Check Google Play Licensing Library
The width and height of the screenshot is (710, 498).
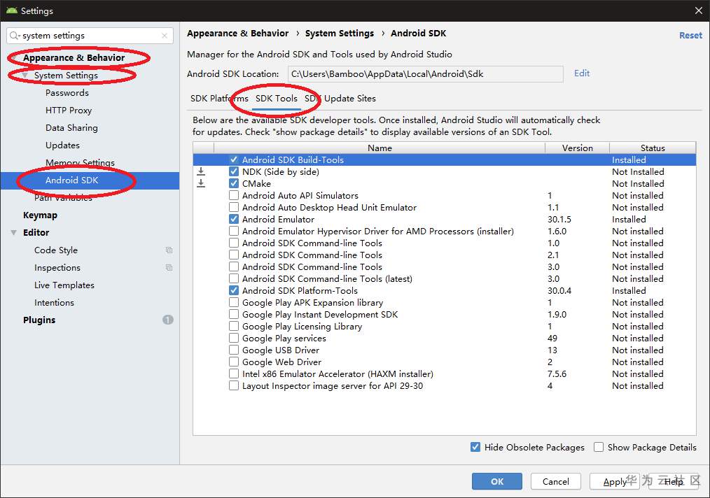click(x=234, y=327)
